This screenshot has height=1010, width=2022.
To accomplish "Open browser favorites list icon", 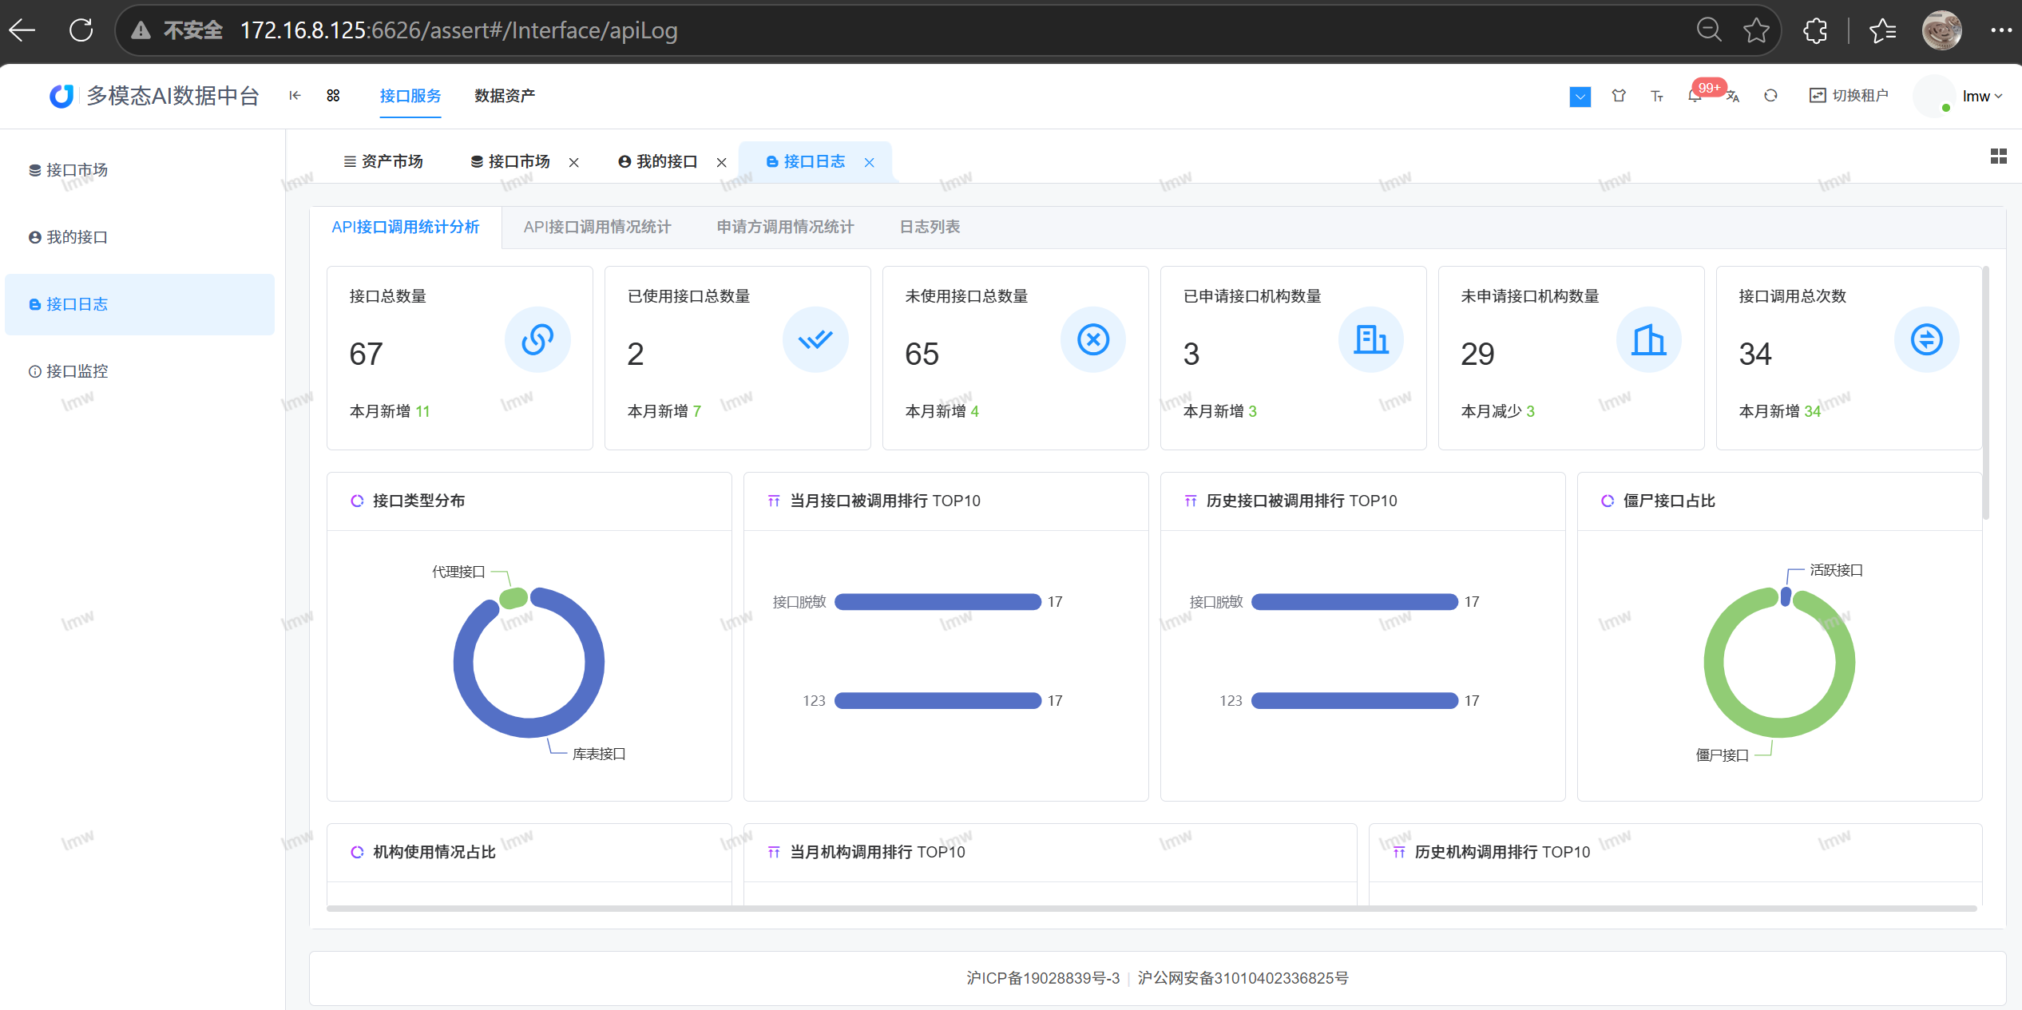I will coord(1882,30).
